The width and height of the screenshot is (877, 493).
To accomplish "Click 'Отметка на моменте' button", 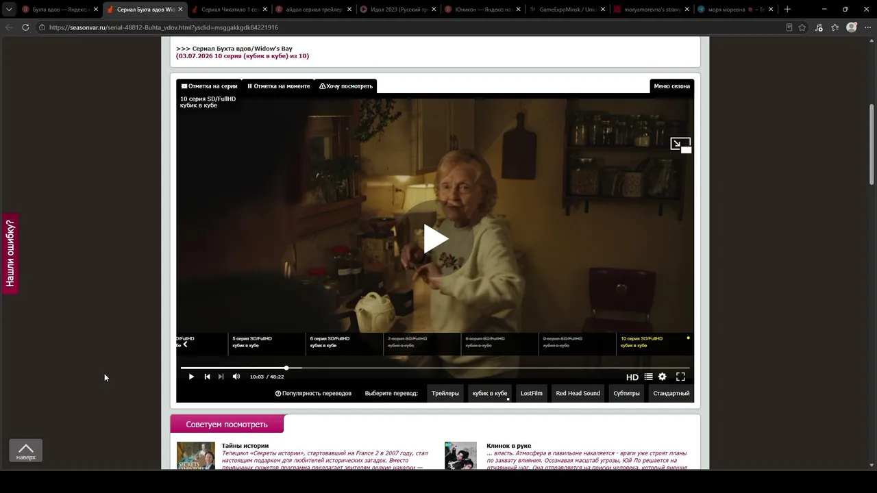I will pyautogui.click(x=278, y=86).
